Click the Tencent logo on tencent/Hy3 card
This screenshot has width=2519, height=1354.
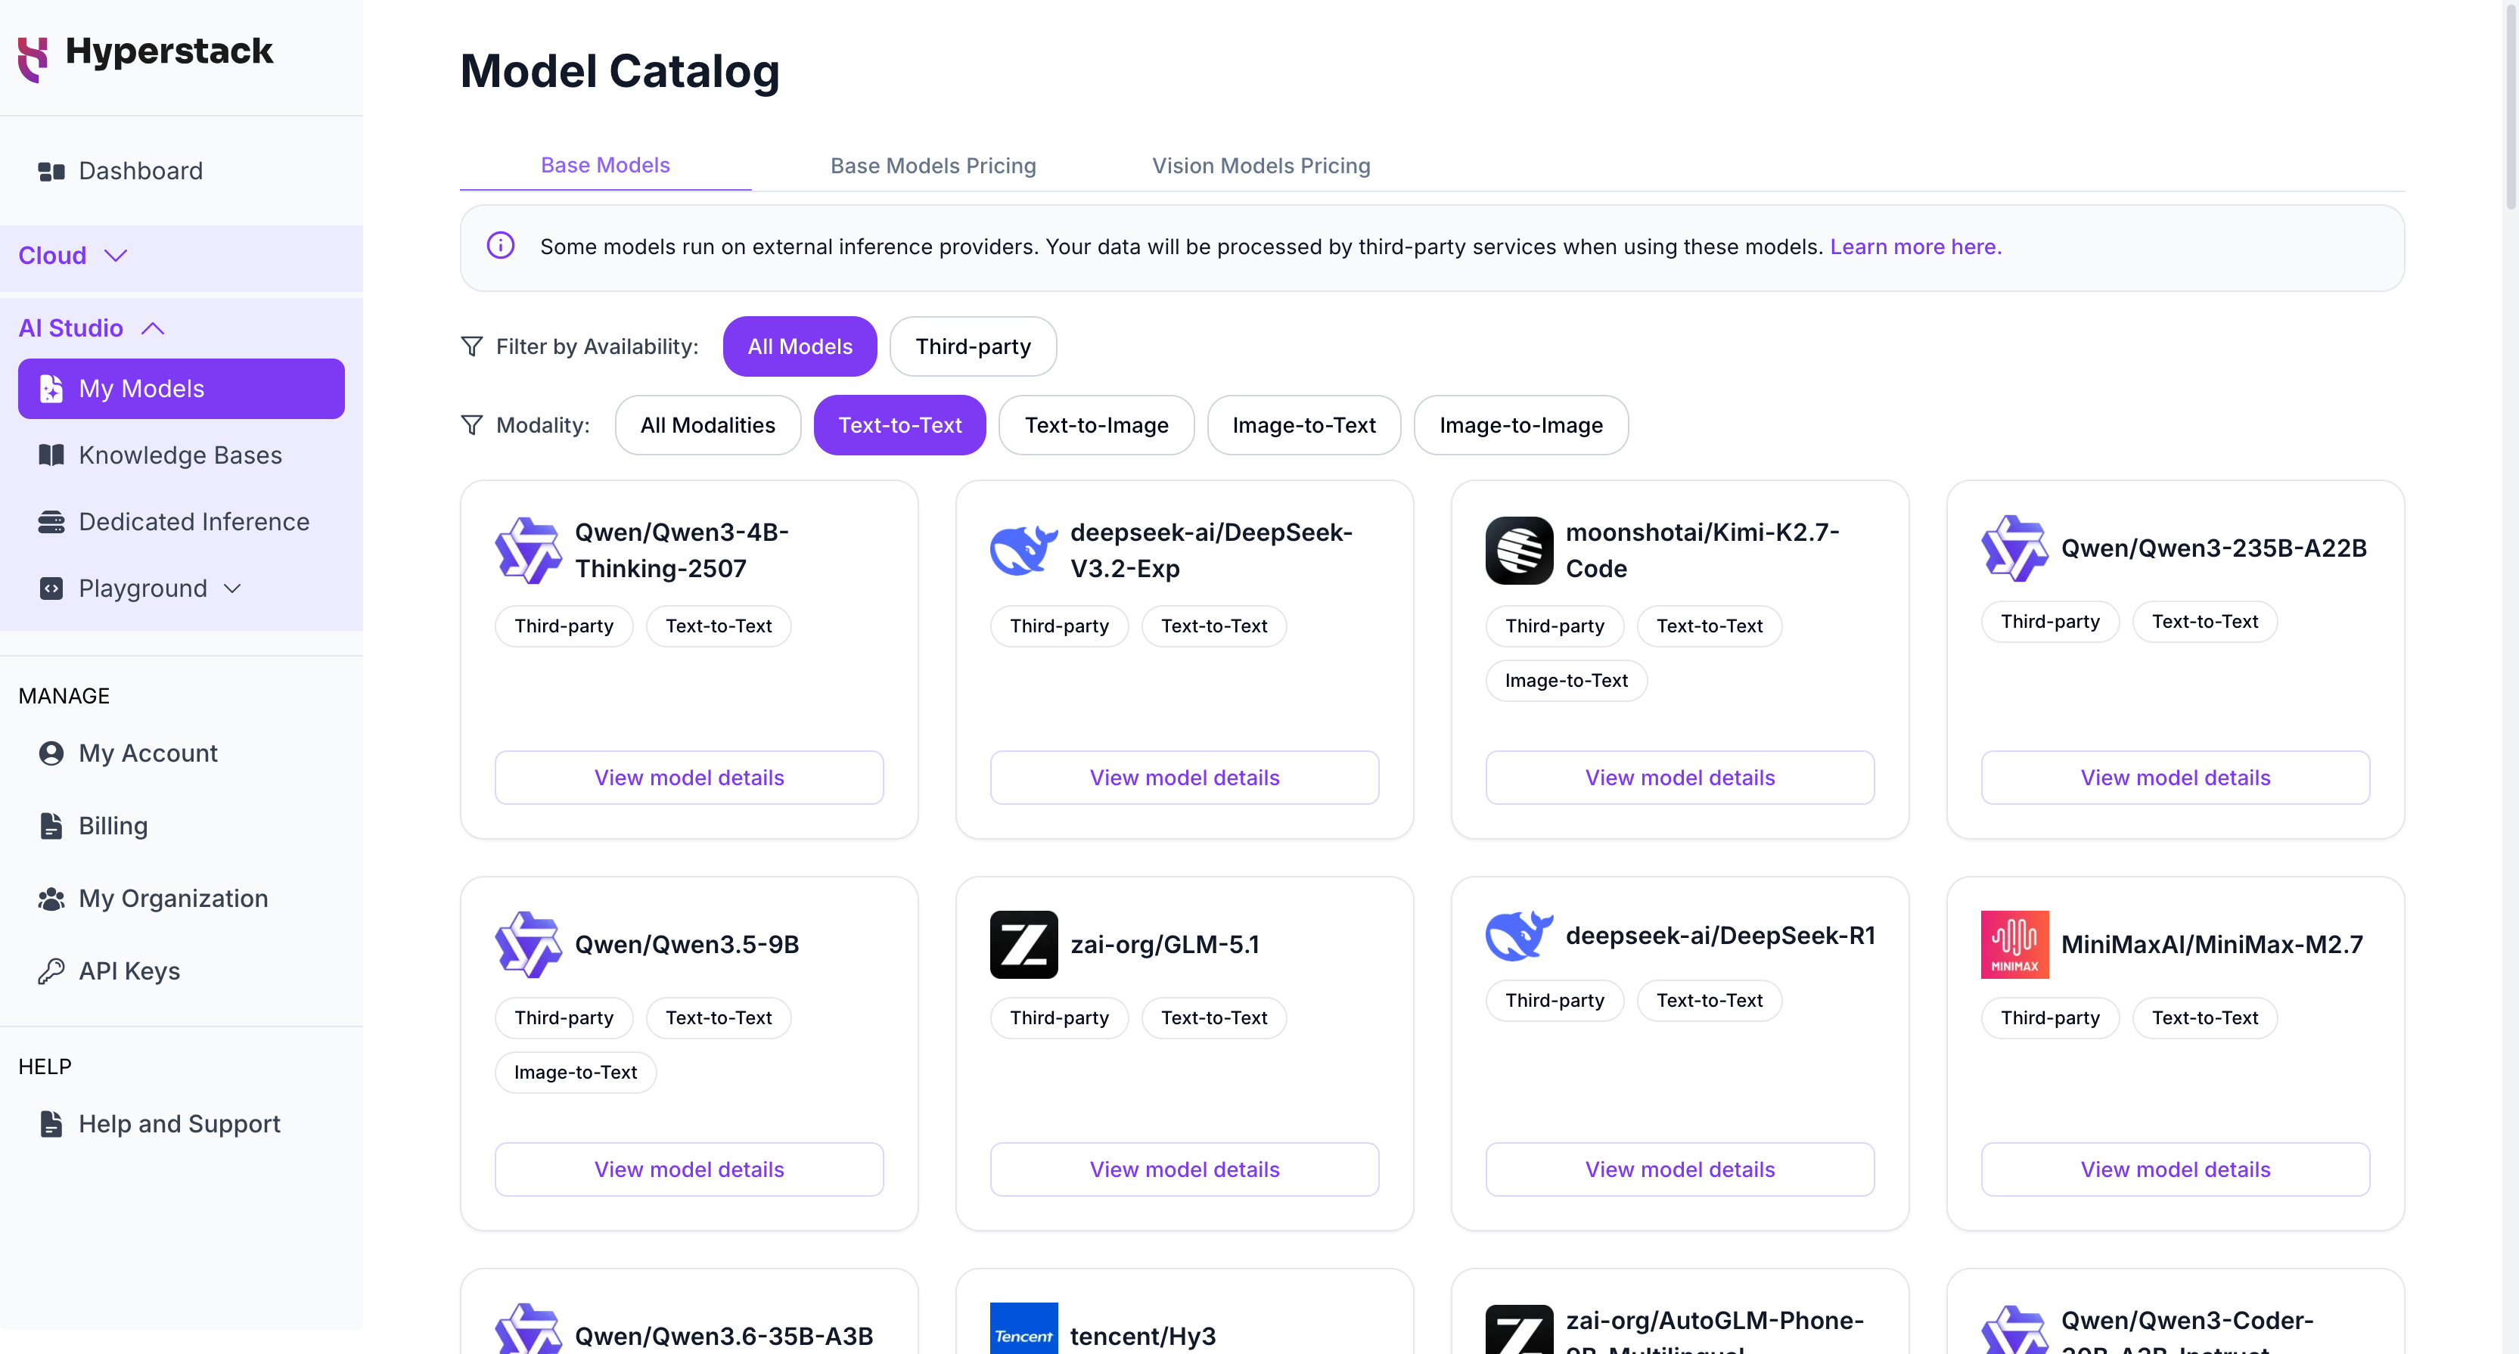pyautogui.click(x=1023, y=1328)
